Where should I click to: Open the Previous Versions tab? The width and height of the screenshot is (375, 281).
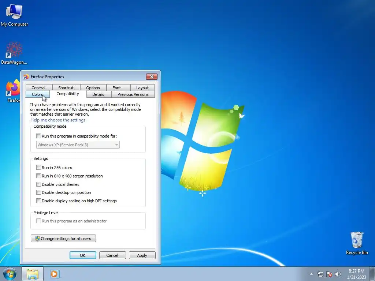[x=133, y=94]
